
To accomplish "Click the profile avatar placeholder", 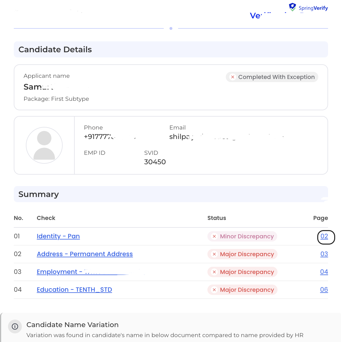I will click(44, 145).
